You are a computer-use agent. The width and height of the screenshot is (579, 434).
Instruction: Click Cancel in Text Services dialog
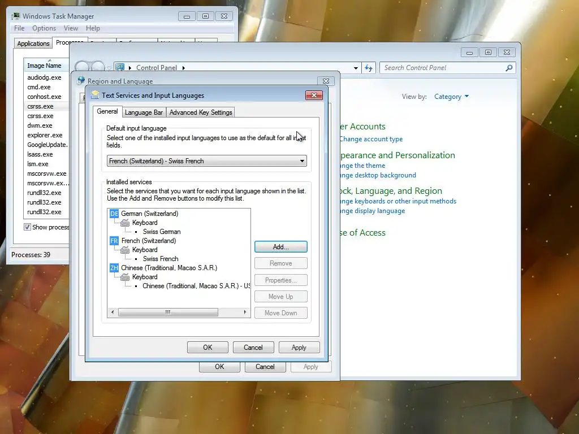point(253,348)
